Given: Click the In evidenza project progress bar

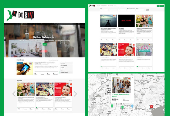Looking at the screenshot, I should 46,72.
